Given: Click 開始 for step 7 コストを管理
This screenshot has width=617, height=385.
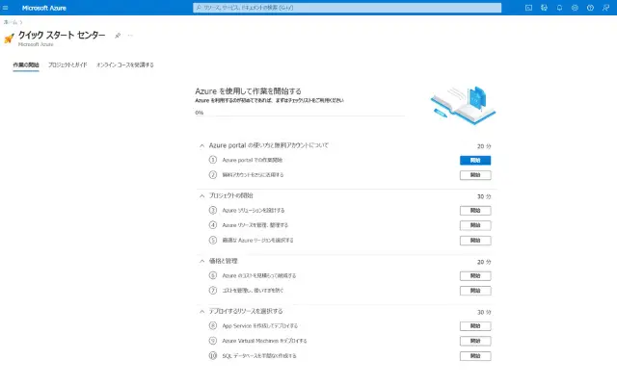Looking at the screenshot, I should (x=475, y=291).
